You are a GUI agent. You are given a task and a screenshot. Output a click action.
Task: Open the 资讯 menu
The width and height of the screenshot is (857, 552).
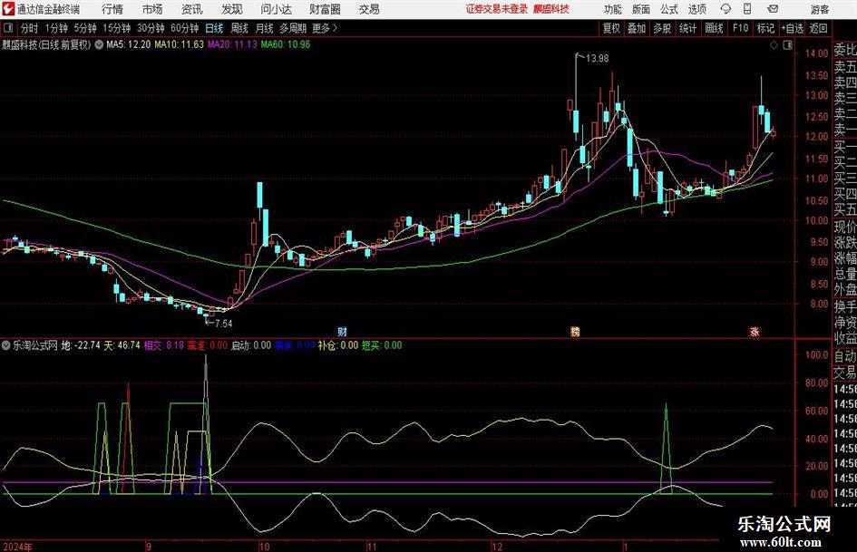(192, 9)
